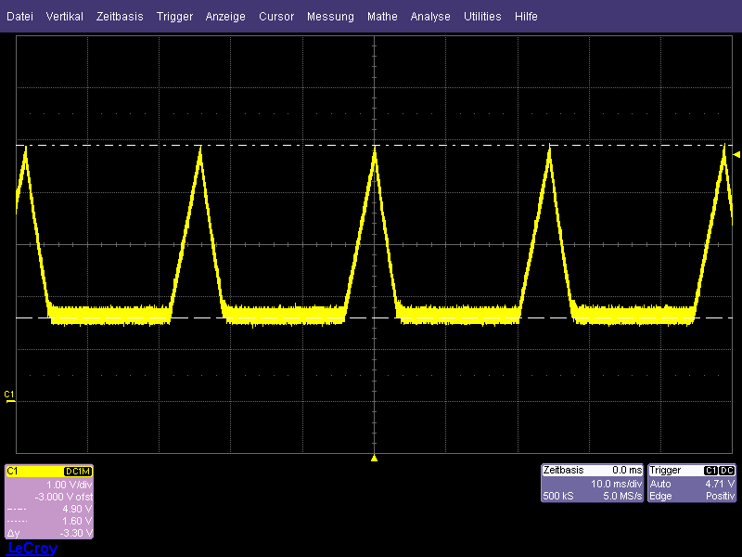Viewport: 742px width, 557px height.
Task: Click the LeCroy logo link
Action: (x=32, y=548)
